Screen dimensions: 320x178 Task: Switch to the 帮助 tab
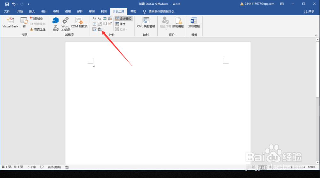(133, 11)
